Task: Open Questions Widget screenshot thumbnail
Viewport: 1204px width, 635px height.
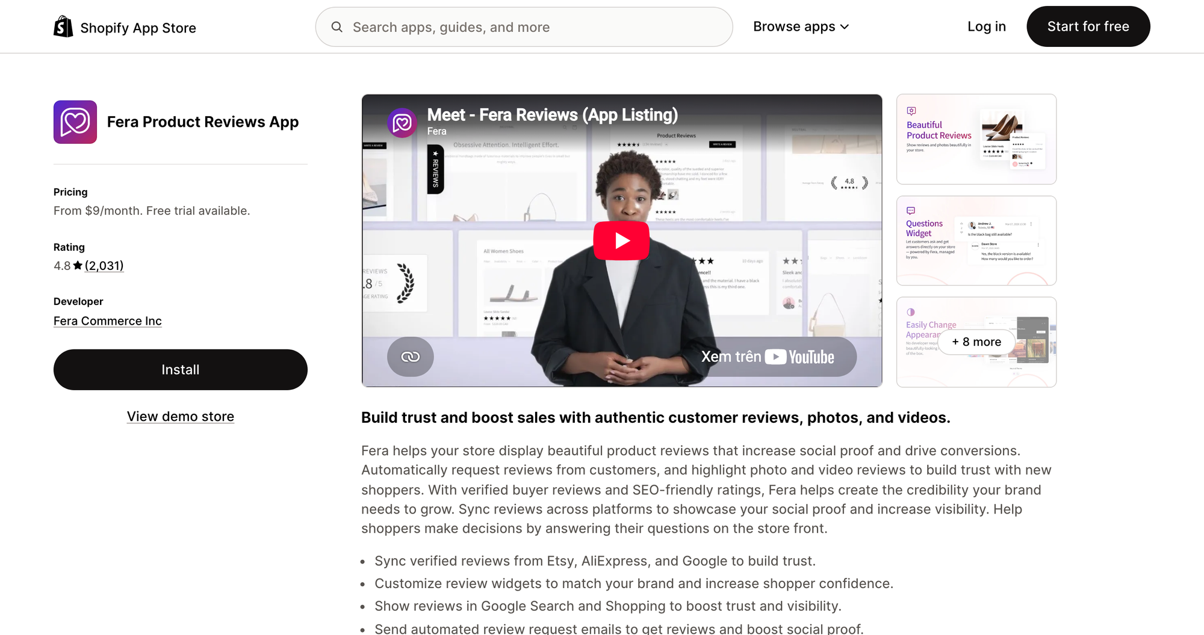Action: coord(976,241)
